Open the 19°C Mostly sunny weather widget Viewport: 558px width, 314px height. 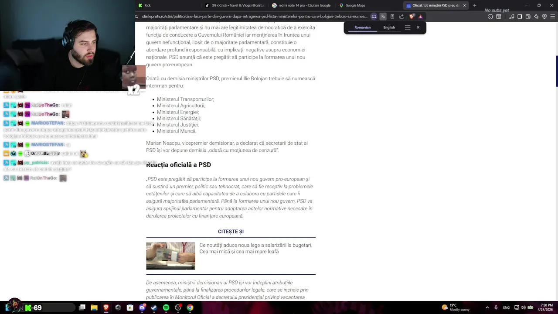456,307
